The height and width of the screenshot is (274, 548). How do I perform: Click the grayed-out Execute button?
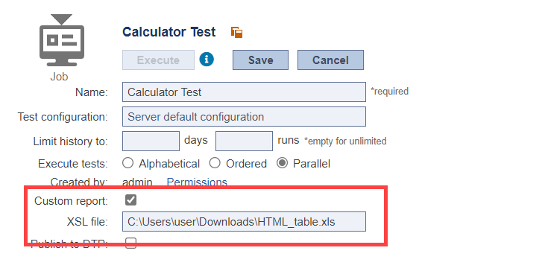(158, 60)
